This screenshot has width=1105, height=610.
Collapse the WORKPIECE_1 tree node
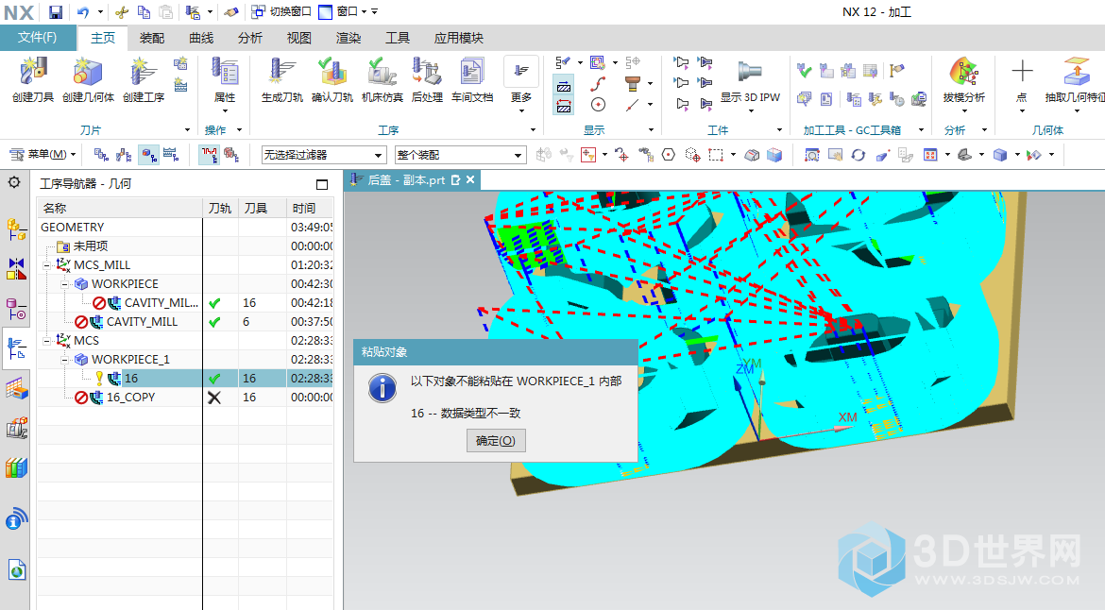click(64, 360)
